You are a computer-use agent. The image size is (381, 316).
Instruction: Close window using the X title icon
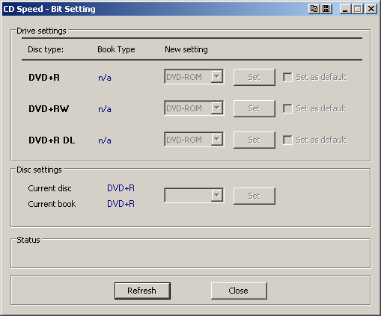pyautogui.click(x=371, y=9)
